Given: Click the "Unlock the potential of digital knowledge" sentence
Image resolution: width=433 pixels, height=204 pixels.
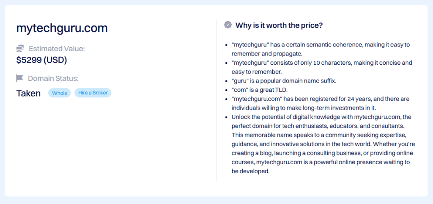Looking at the screenshot, I should coord(321,117).
